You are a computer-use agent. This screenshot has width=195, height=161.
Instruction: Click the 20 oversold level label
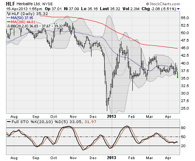pos(183,146)
